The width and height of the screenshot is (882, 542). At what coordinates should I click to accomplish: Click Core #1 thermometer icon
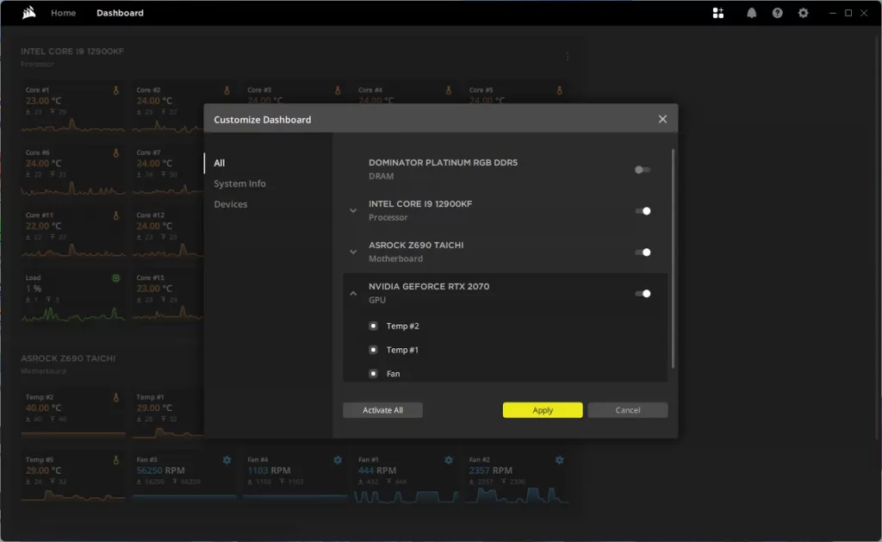(116, 90)
